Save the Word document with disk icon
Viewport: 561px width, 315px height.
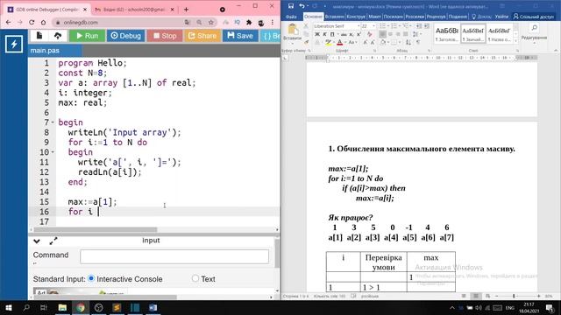pyautogui.click(x=291, y=6)
